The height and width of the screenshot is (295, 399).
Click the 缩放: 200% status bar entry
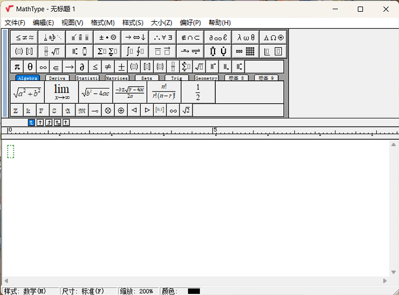pos(137,291)
